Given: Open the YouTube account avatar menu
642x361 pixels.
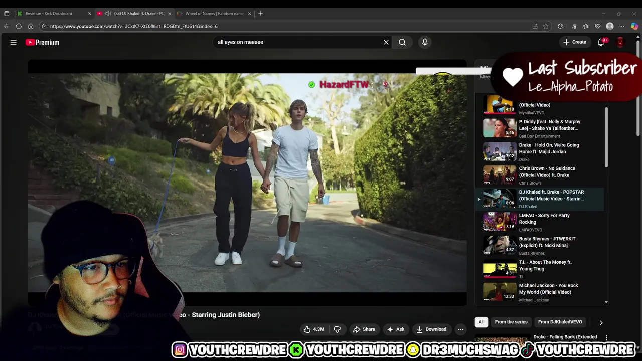Looking at the screenshot, I should [x=620, y=42].
